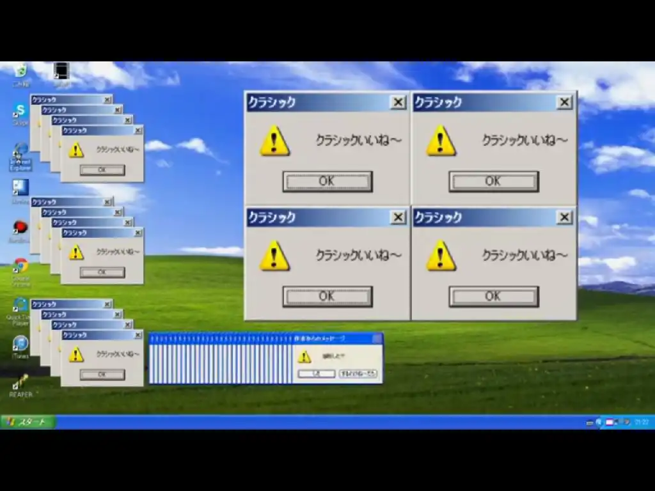Image resolution: width=655 pixels, height=491 pixels.
Task: Close the lower-right large クラシック dialog with X
Action: pos(564,217)
